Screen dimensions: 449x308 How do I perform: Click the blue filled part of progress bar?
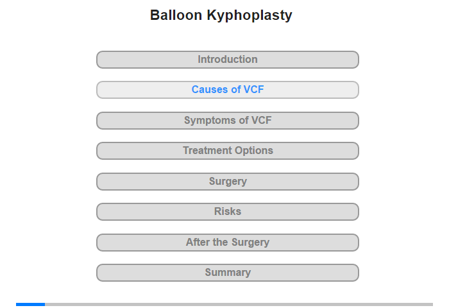(30, 304)
